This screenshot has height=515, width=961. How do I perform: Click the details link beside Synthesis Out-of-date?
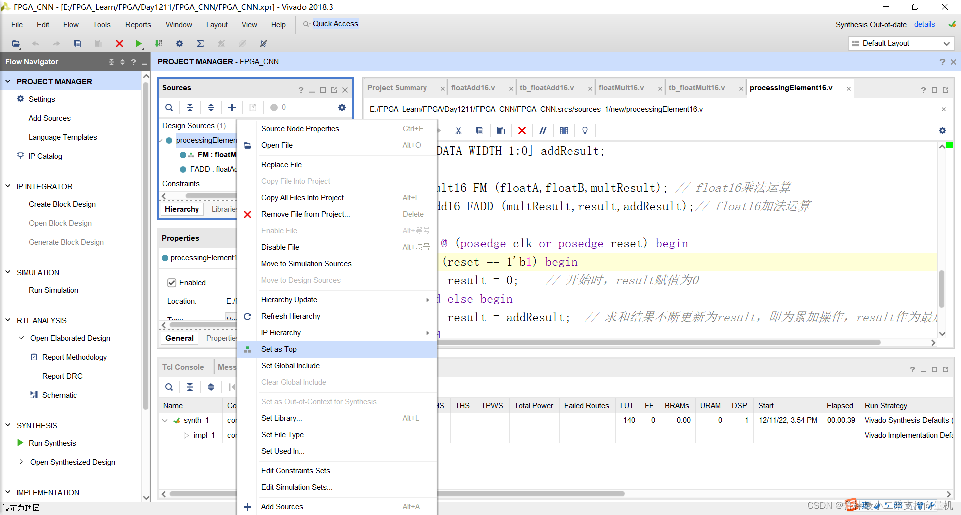[x=924, y=24]
